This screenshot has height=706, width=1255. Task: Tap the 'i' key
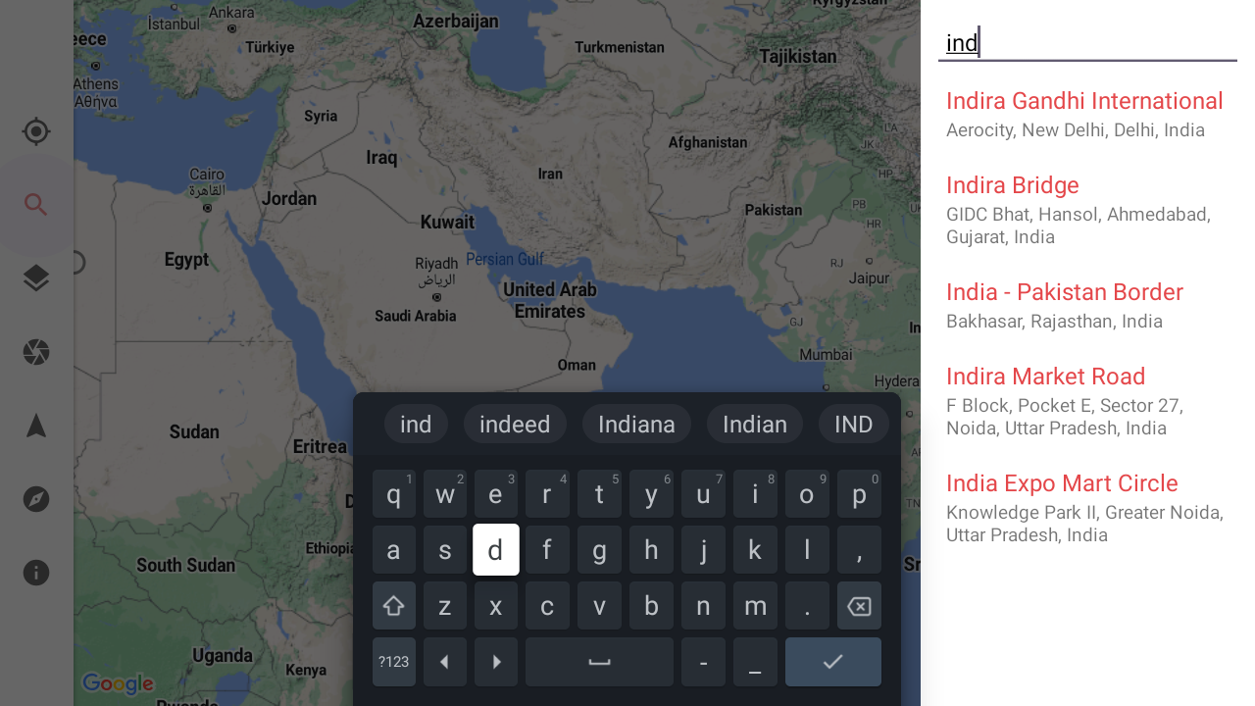click(755, 494)
